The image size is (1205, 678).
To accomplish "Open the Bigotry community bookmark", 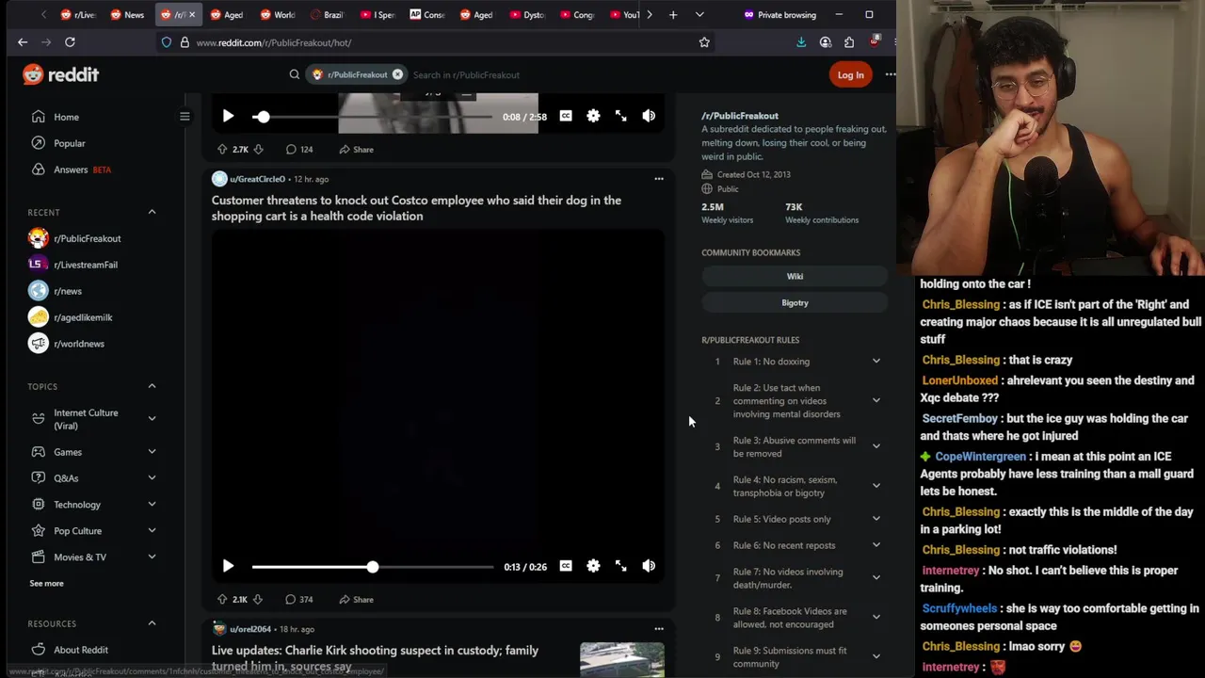I will [795, 302].
